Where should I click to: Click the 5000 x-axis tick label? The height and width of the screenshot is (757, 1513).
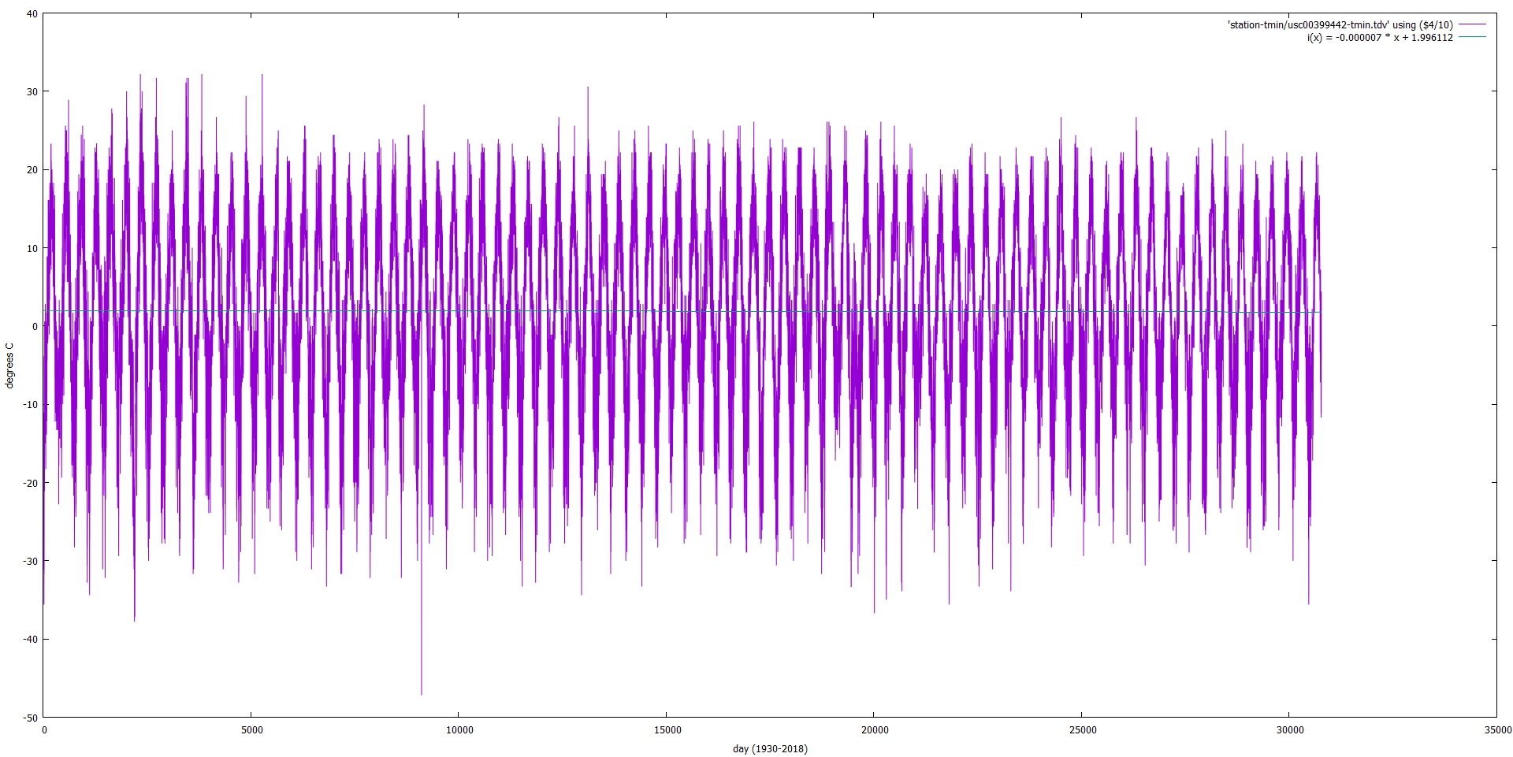[252, 730]
